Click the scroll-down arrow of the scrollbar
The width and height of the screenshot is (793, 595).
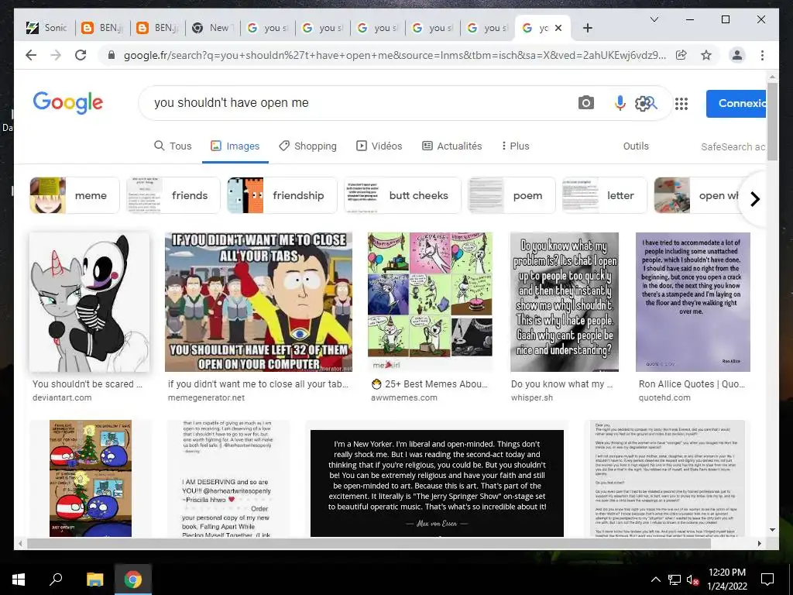(x=772, y=530)
